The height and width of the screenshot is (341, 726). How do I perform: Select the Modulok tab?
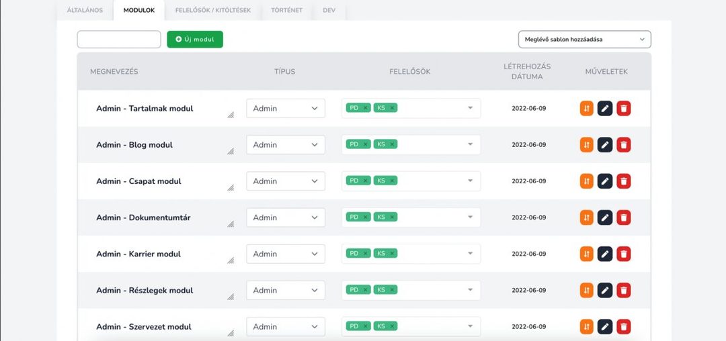point(139,10)
